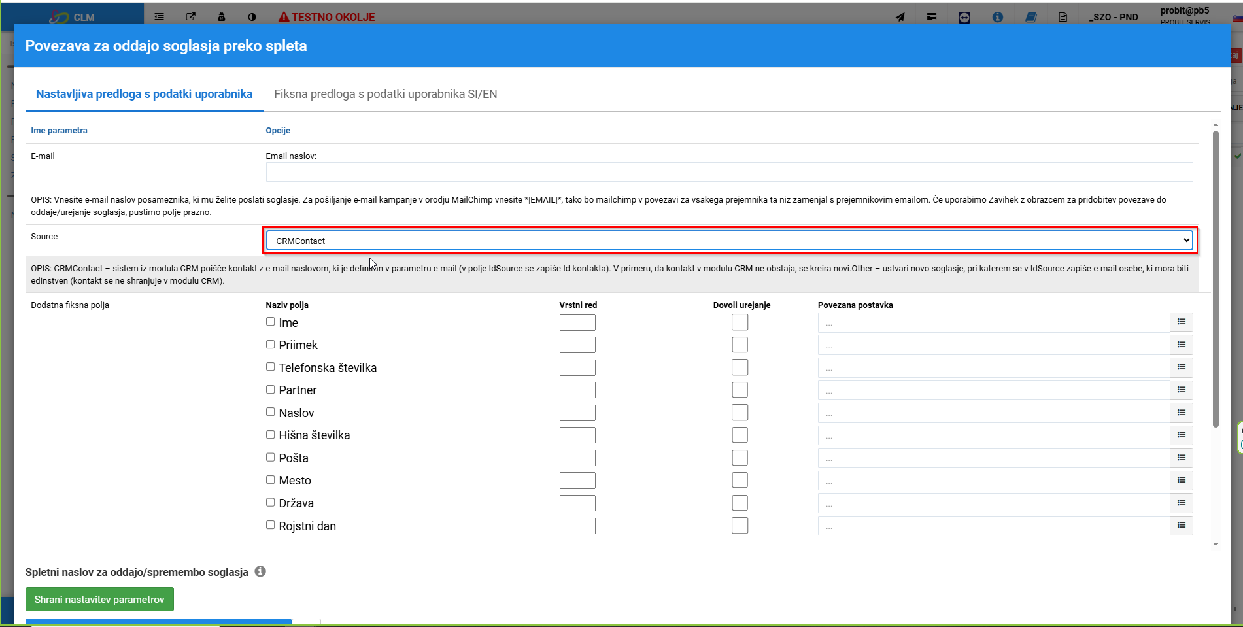Check the Pošta field checkbox
Image resolution: width=1243 pixels, height=627 pixels.
[270, 457]
